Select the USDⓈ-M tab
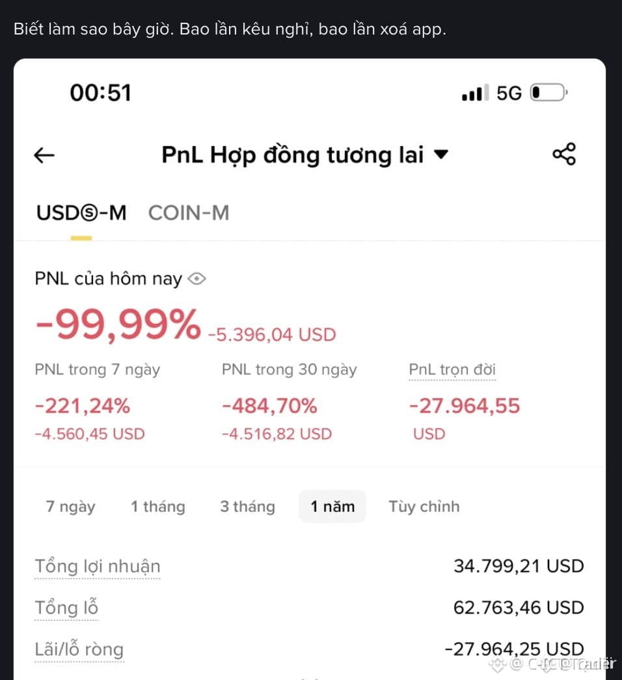This screenshot has width=622, height=680. click(81, 213)
